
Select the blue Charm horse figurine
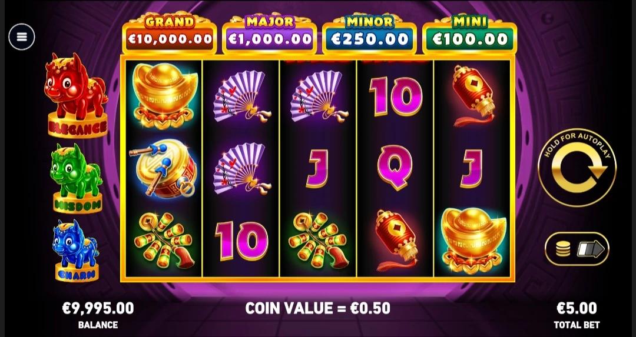(x=77, y=251)
